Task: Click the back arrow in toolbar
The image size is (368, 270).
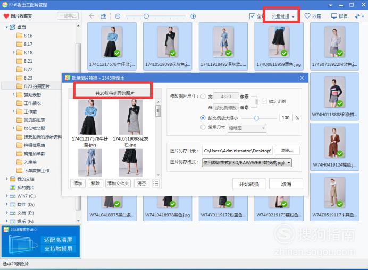Action: tap(91, 16)
